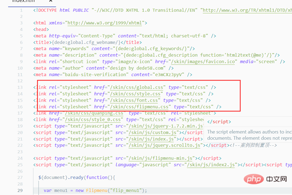Open the /skin/css/font.css link

pos(134,100)
